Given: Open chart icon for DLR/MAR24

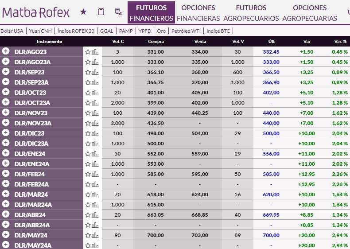Looking at the screenshot, I should point(95,195).
